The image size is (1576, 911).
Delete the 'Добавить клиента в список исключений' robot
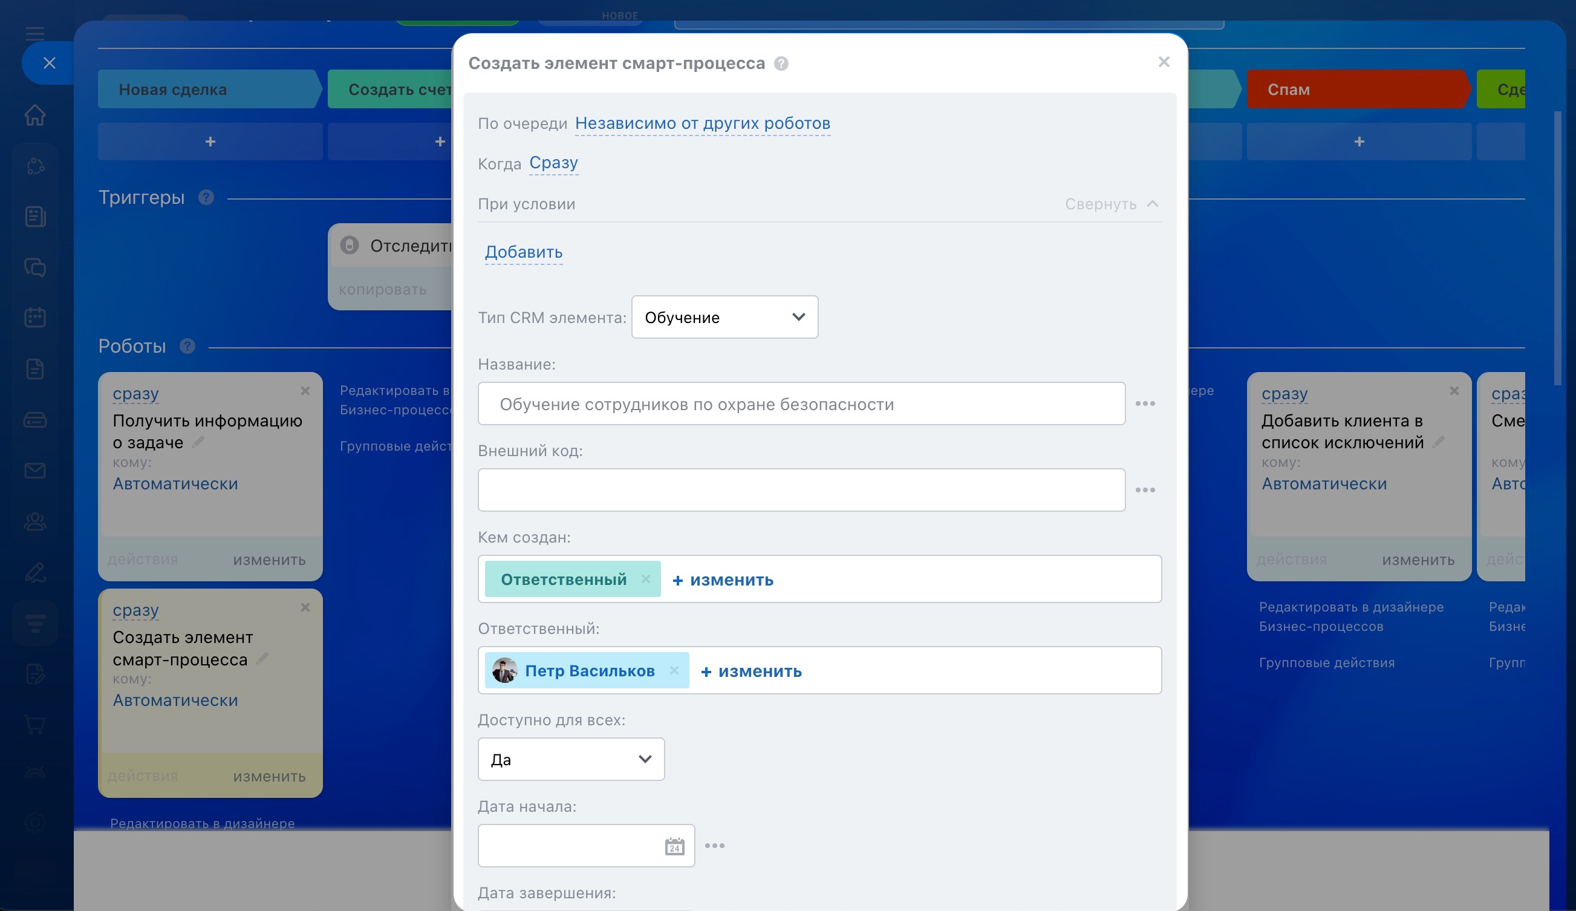tap(1454, 390)
